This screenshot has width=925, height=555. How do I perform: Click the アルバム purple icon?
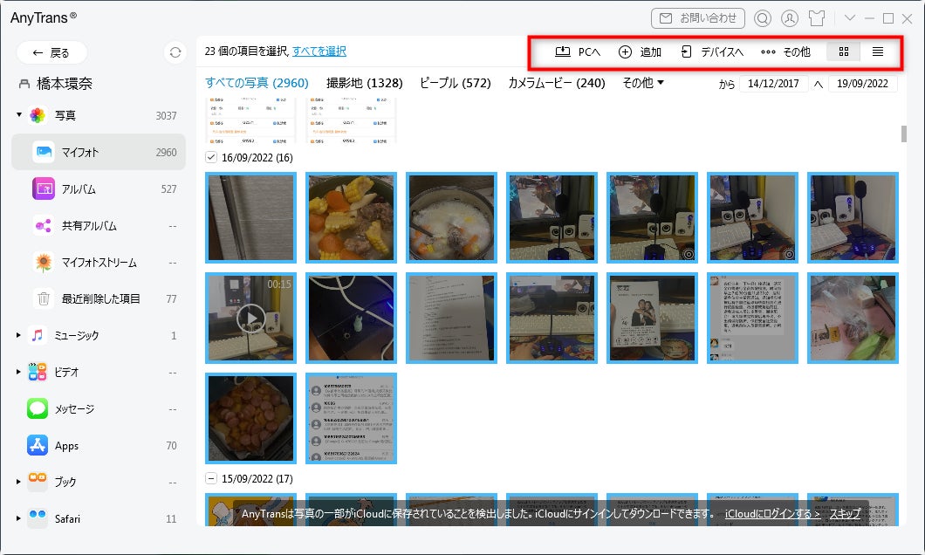(x=44, y=188)
